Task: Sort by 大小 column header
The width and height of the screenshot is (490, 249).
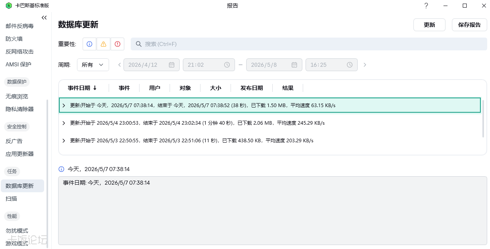Action: (215, 88)
